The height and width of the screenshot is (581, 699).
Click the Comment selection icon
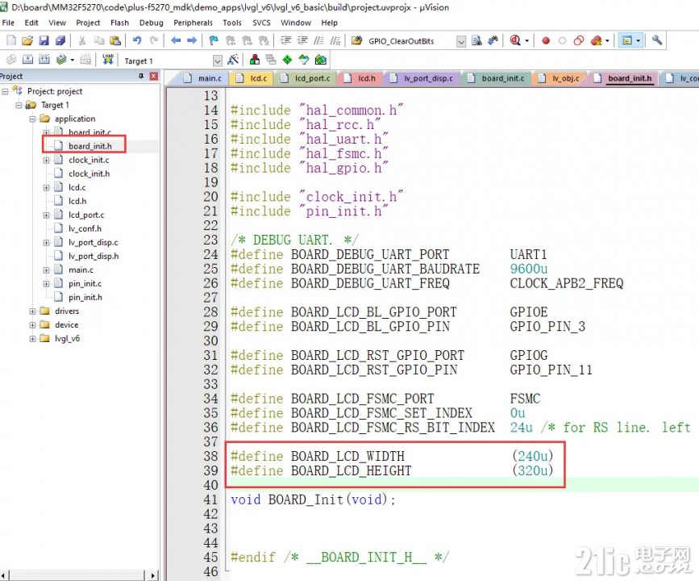318,40
